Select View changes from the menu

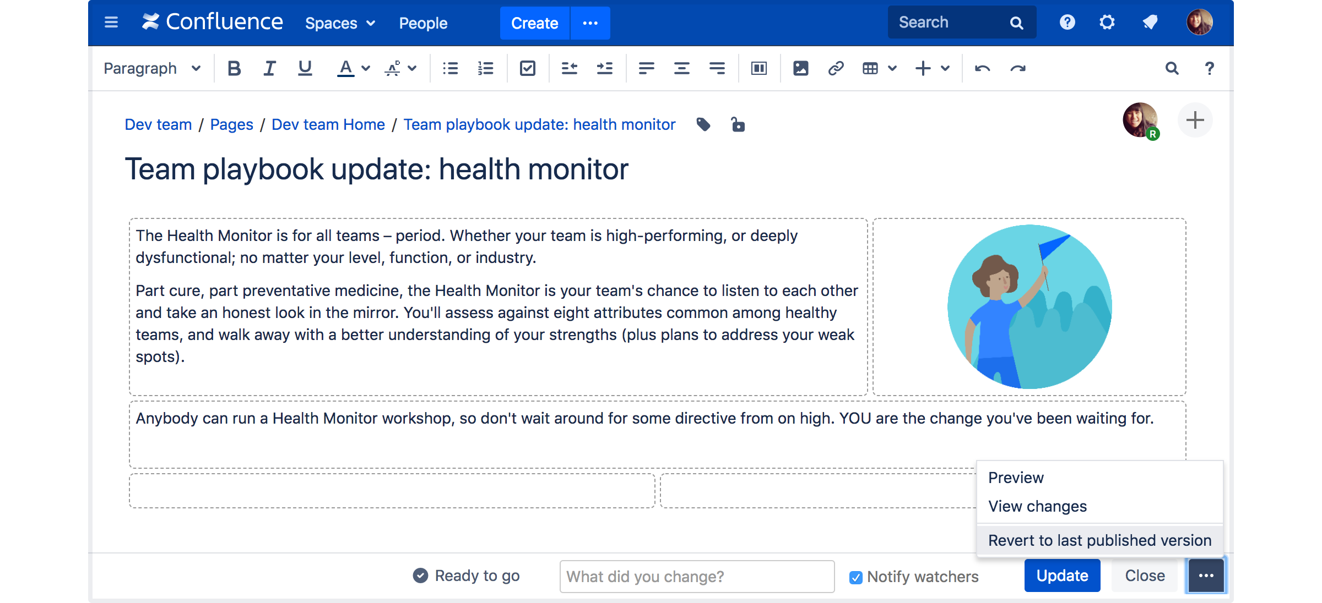1037,506
